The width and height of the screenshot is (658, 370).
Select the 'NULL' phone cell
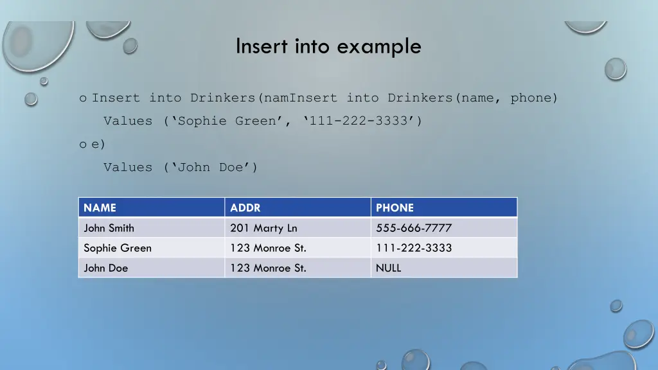(x=444, y=268)
